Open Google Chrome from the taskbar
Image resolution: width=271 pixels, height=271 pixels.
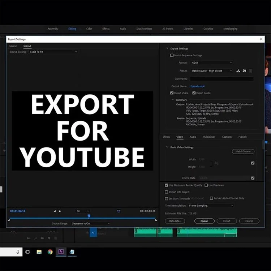(x=50, y=252)
